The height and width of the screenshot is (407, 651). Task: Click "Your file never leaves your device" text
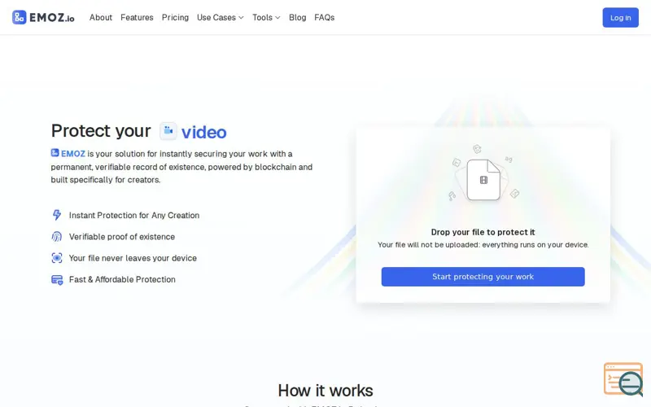pyautogui.click(x=133, y=258)
